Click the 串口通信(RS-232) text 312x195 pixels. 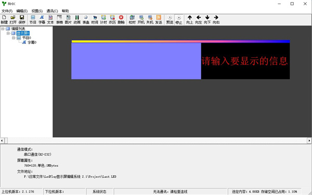pos(37,154)
